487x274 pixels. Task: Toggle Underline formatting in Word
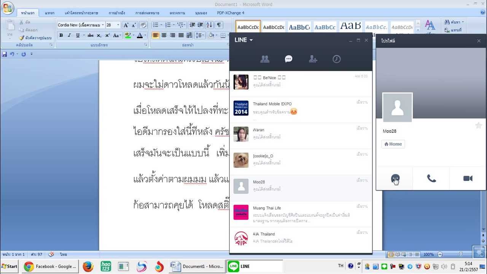tap(78, 35)
